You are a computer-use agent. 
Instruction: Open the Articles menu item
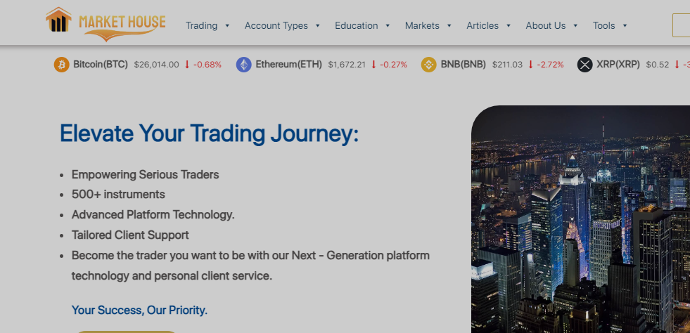tap(483, 25)
